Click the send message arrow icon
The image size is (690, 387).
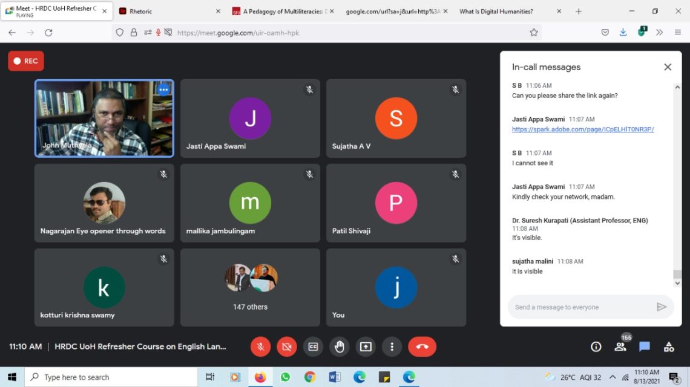click(x=662, y=307)
